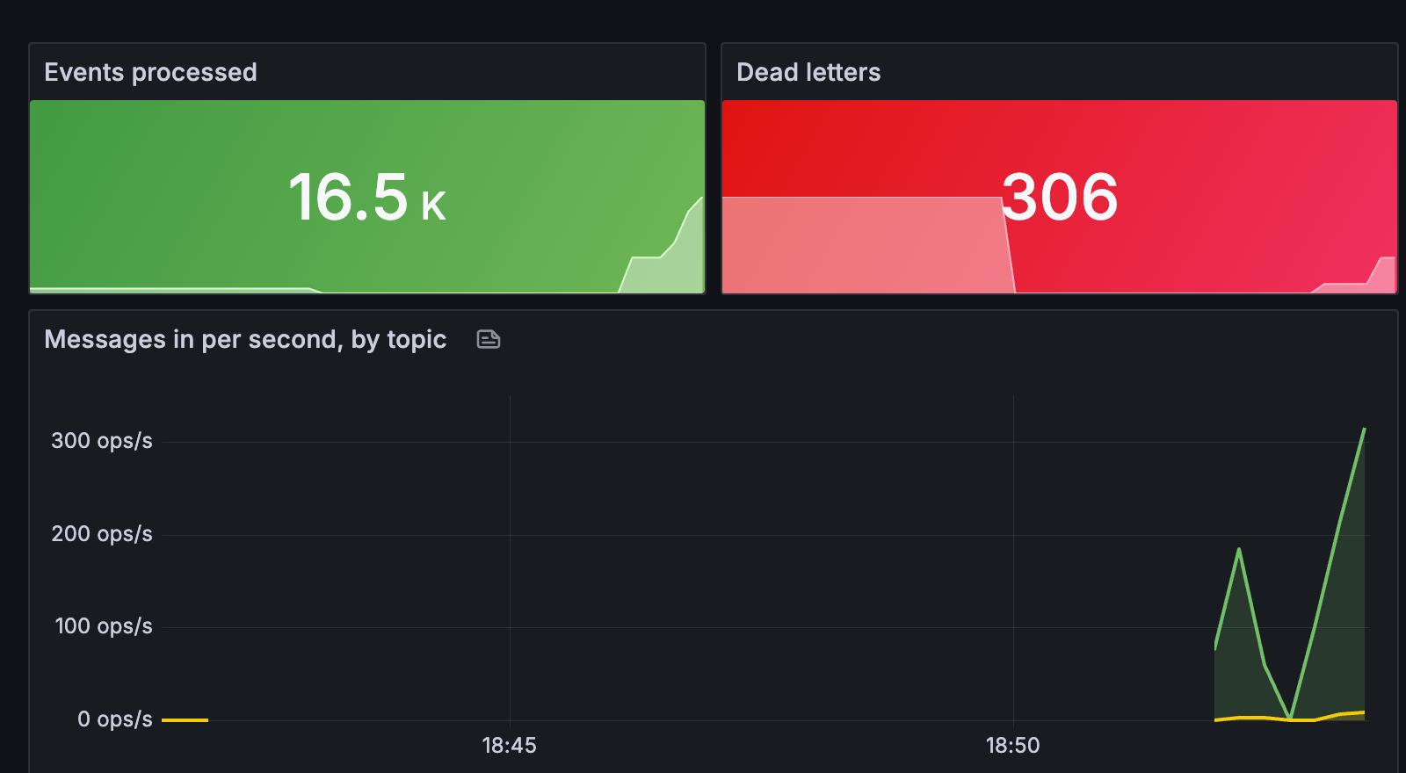
Task: Select the 16.5 K stat value
Action: (367, 197)
